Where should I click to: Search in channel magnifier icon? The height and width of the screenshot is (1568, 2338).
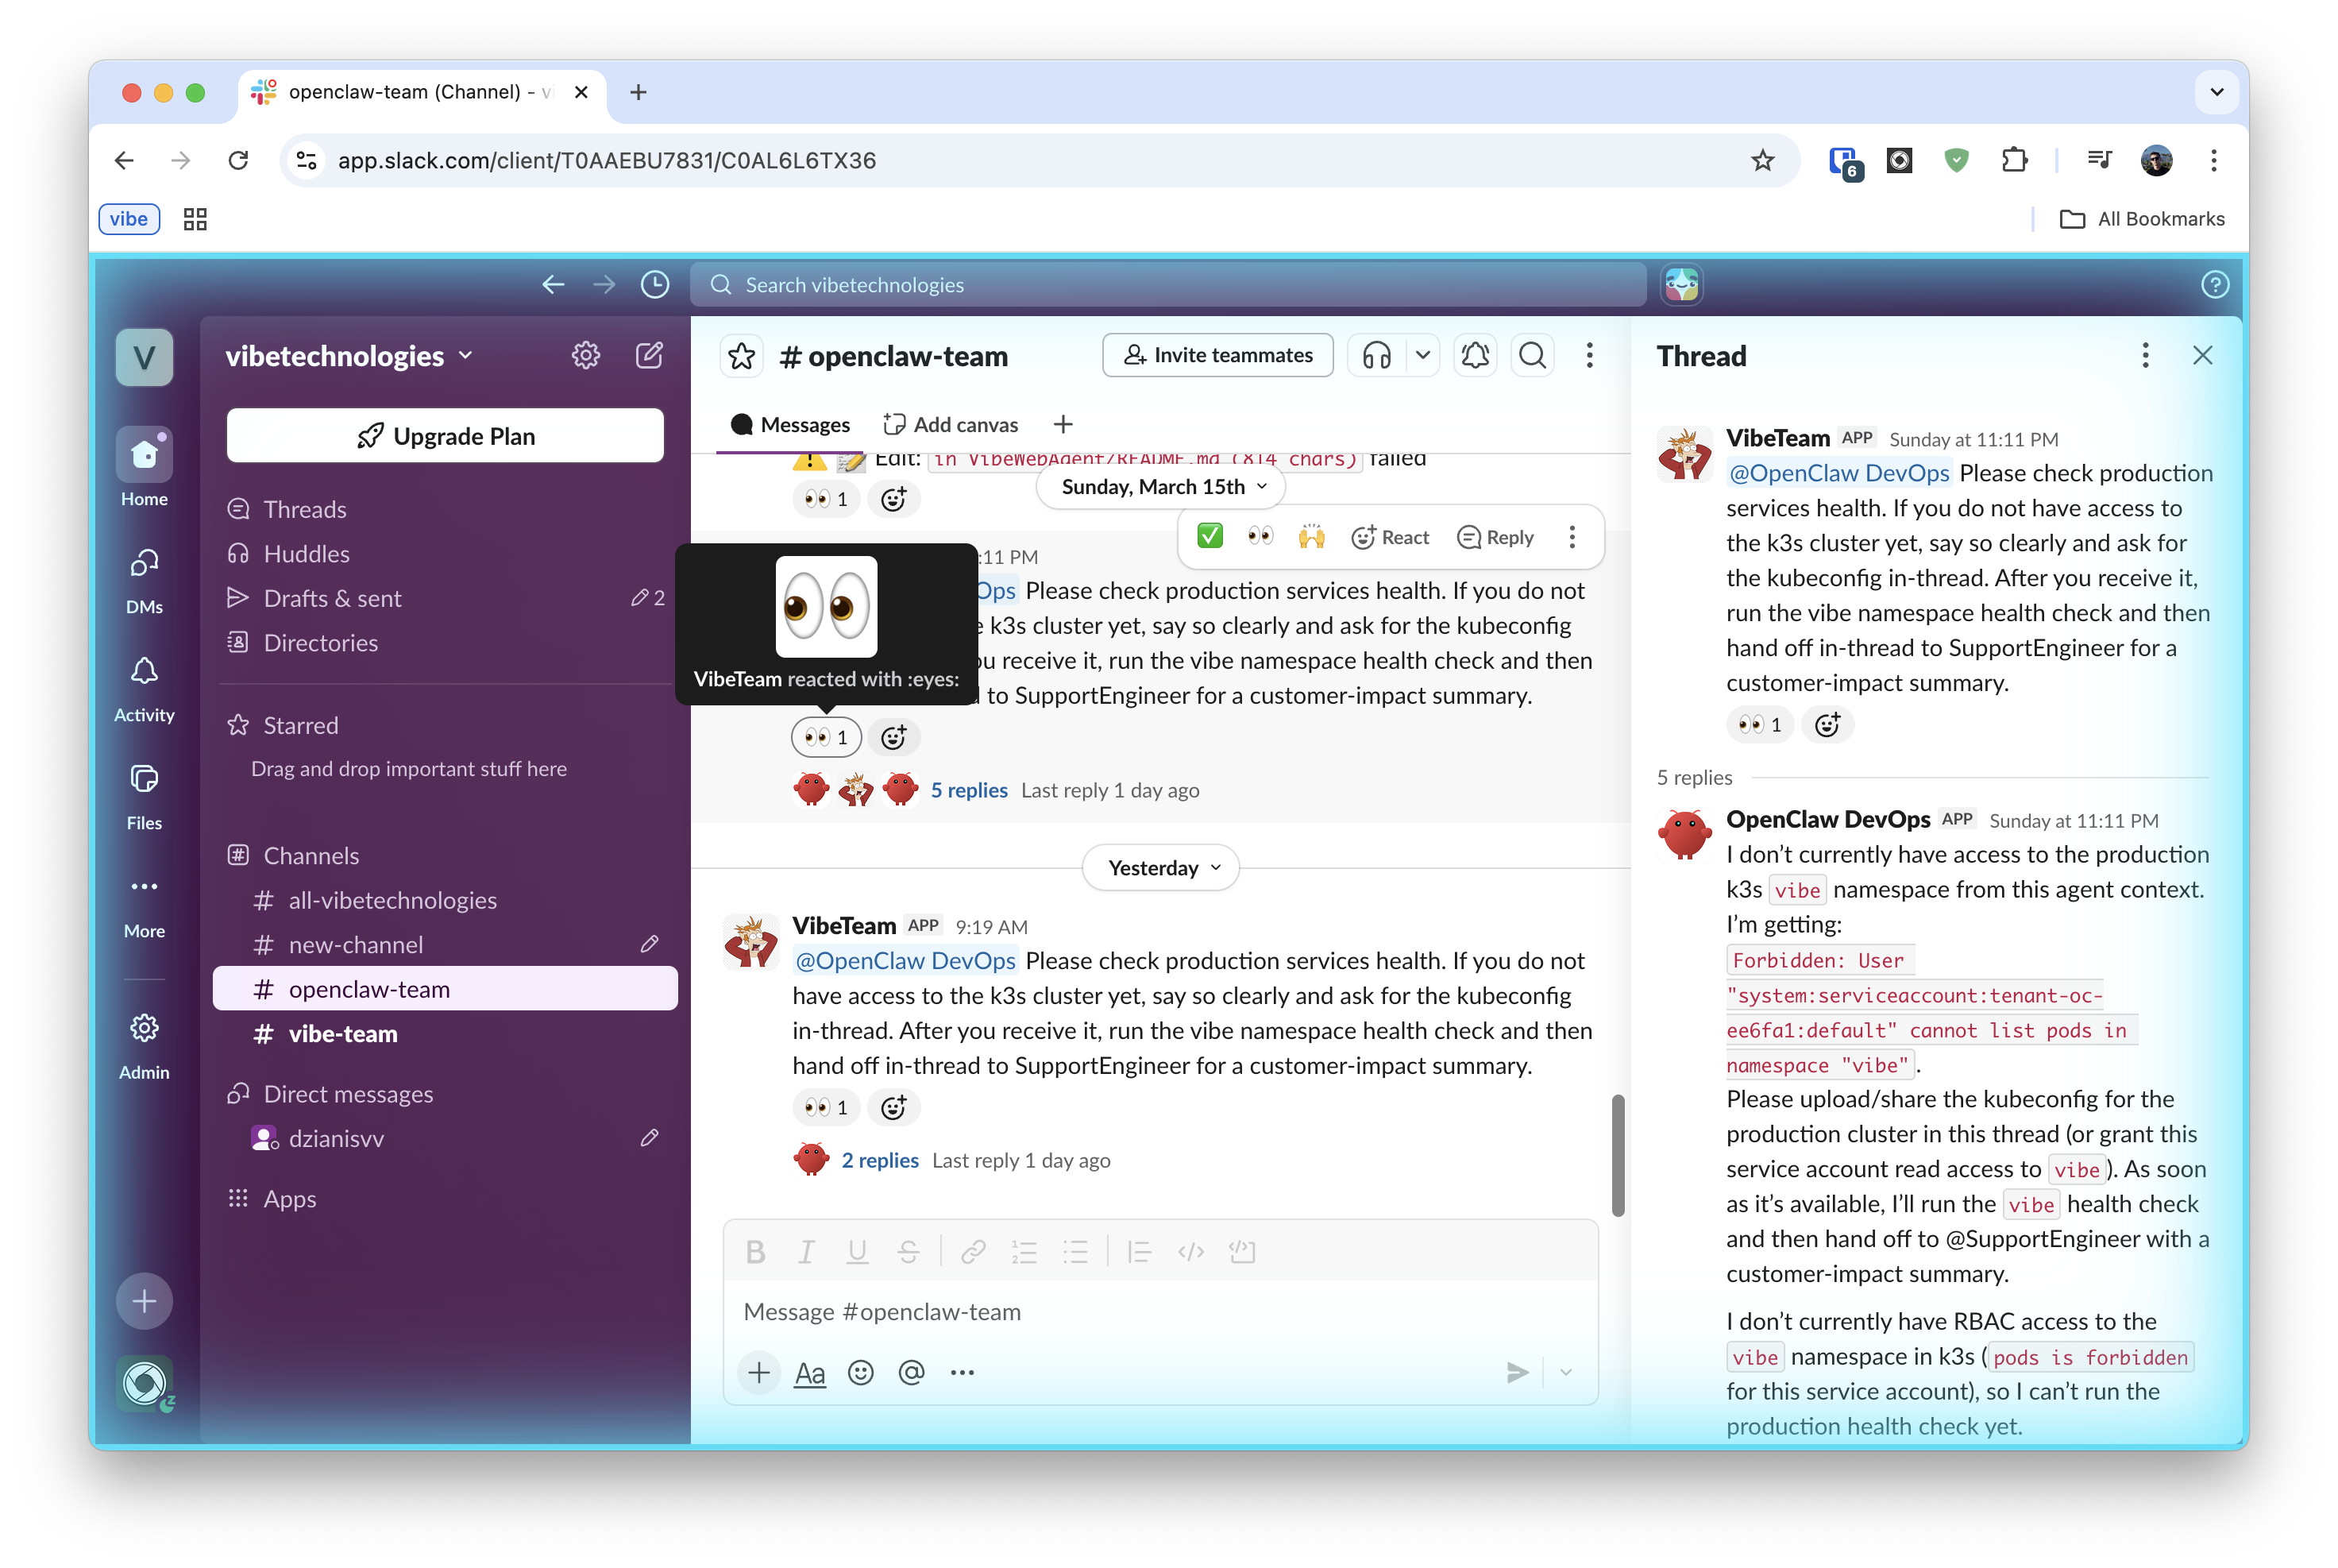click(1533, 355)
